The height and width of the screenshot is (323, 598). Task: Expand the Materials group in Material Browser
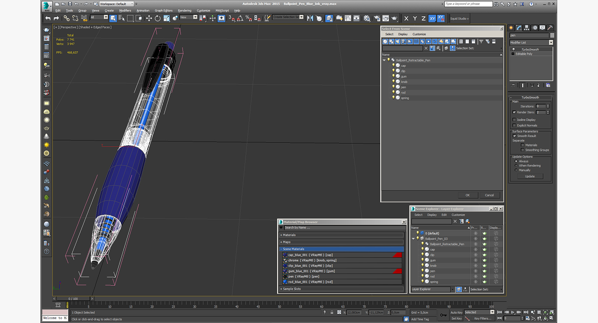tap(341, 235)
